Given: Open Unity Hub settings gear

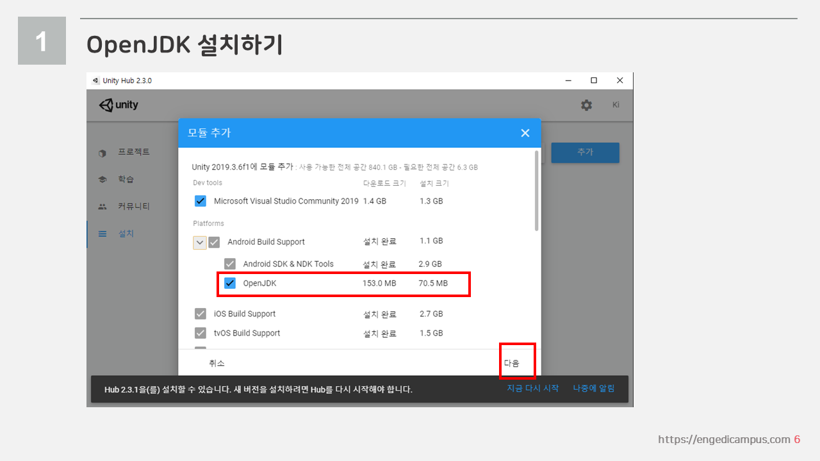Looking at the screenshot, I should [586, 105].
